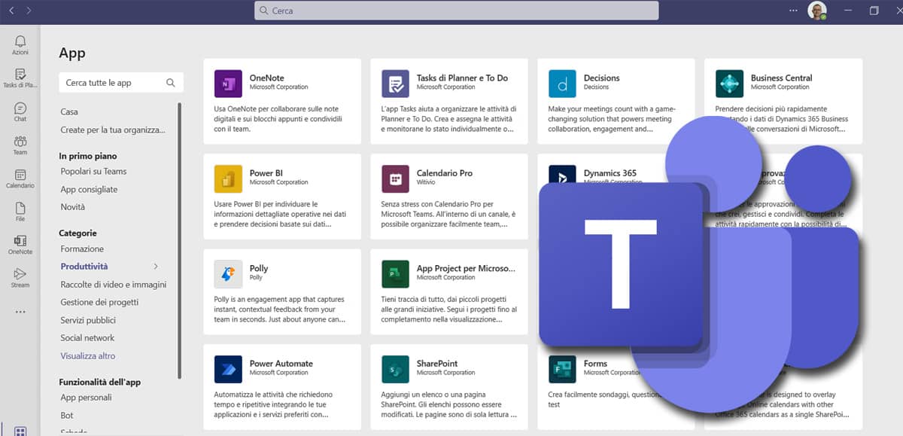Choose Gestione dei progetti category

(99, 302)
